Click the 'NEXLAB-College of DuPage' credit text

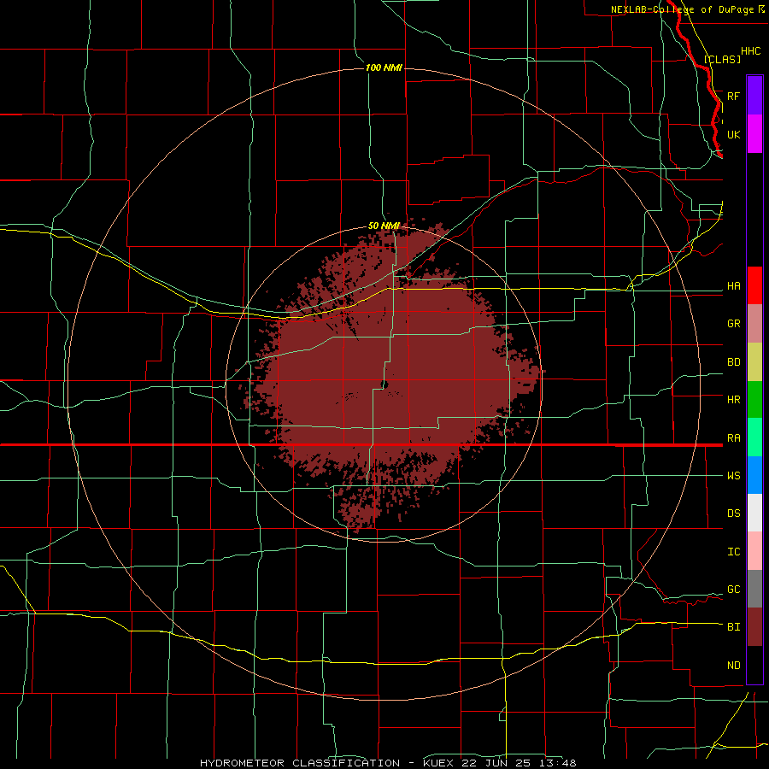(682, 9)
